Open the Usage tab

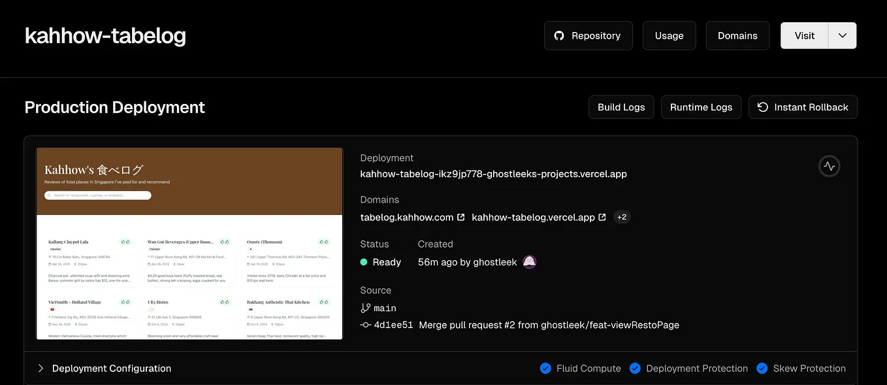tap(669, 35)
